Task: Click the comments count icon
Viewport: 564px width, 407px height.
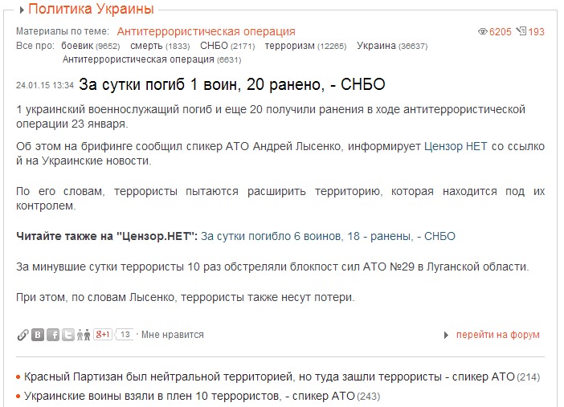Action: point(521,32)
